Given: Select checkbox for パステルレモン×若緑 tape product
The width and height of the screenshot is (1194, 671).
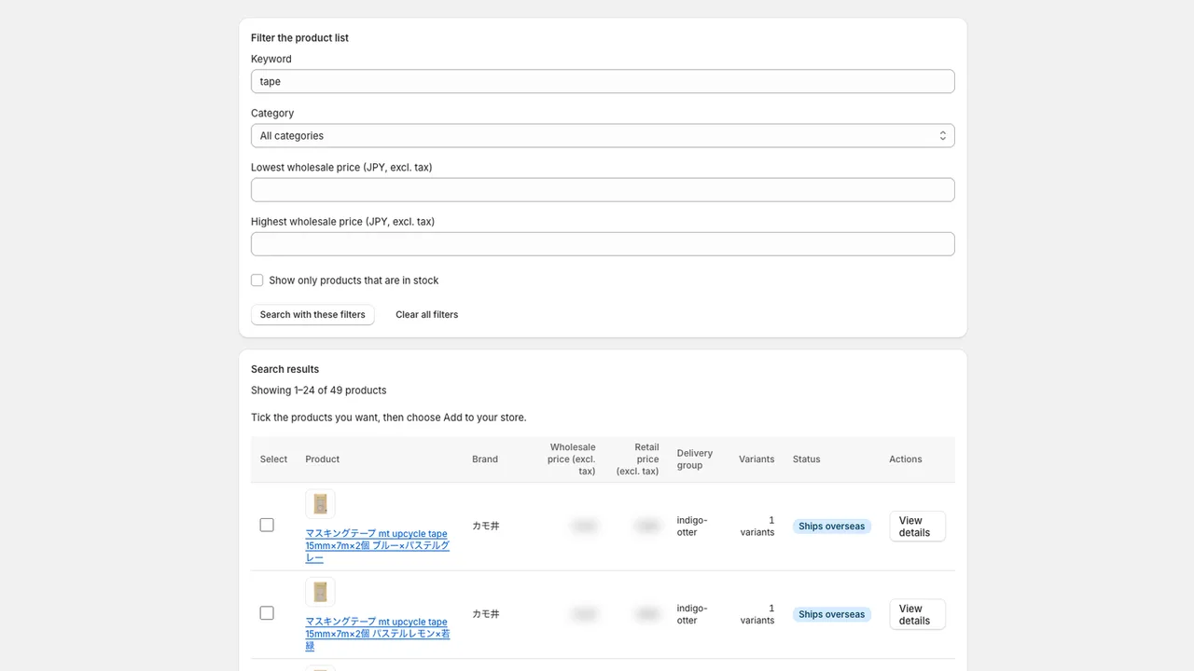Looking at the screenshot, I should (x=267, y=612).
